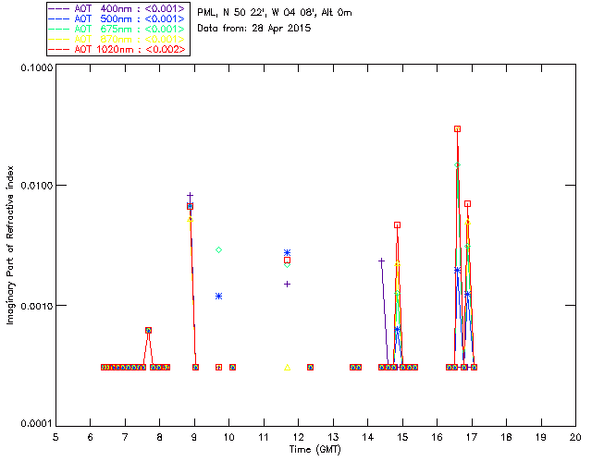Screen dimensions: 592x473
Task: Click the x-axis tick label 6
Action: (91, 437)
